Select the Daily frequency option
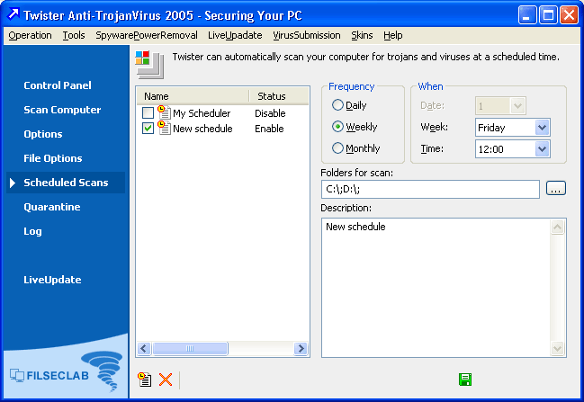This screenshot has height=402, width=584. click(338, 105)
